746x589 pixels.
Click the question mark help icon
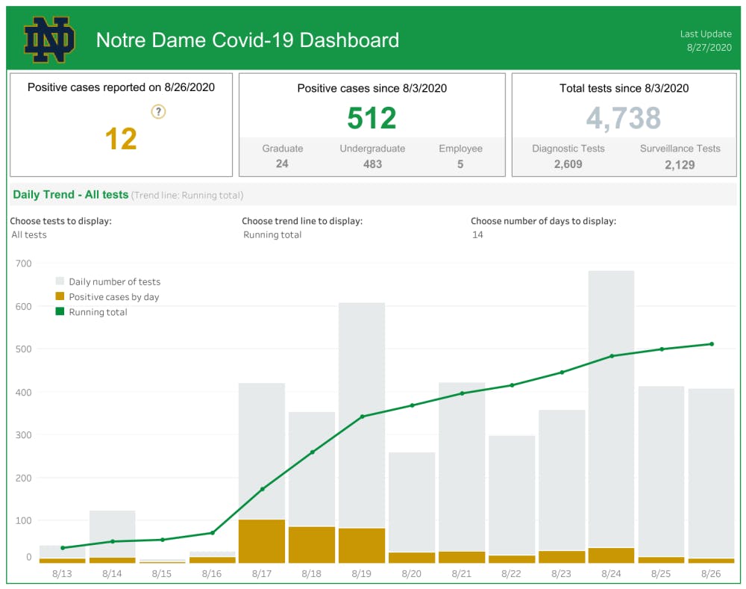(158, 112)
